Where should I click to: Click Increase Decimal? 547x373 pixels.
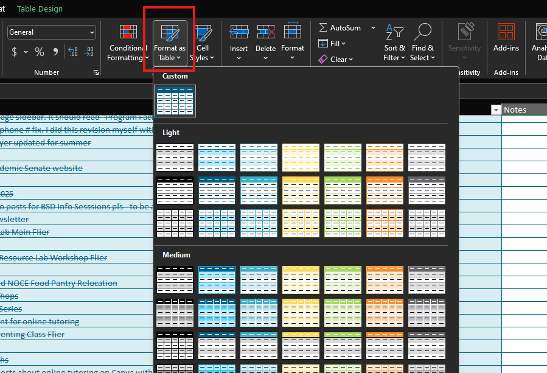click(72, 52)
